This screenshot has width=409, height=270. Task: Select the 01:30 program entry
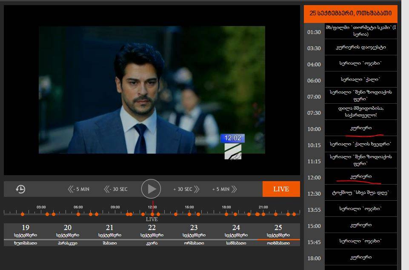(360, 31)
